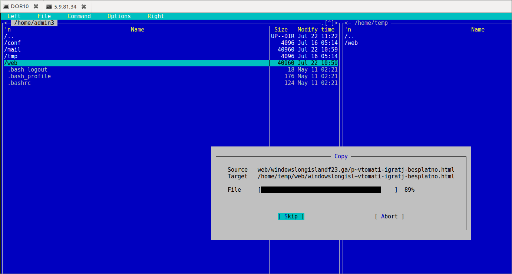Screen dimensions: 512x274
Task: Open the File menu
Action: point(44,16)
